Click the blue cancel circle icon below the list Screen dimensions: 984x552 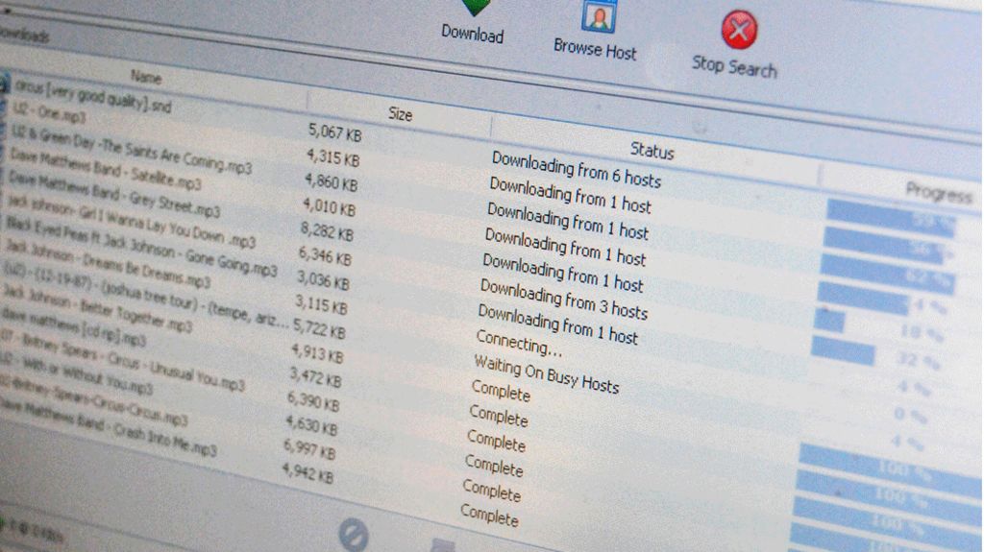tap(354, 535)
